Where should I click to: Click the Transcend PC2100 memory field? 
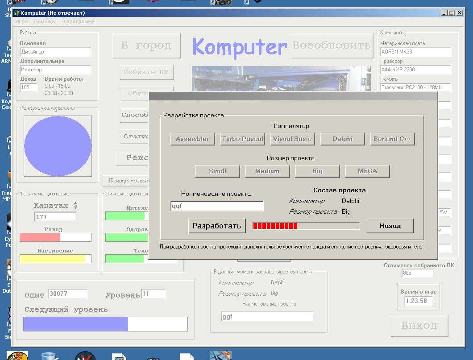(415, 87)
